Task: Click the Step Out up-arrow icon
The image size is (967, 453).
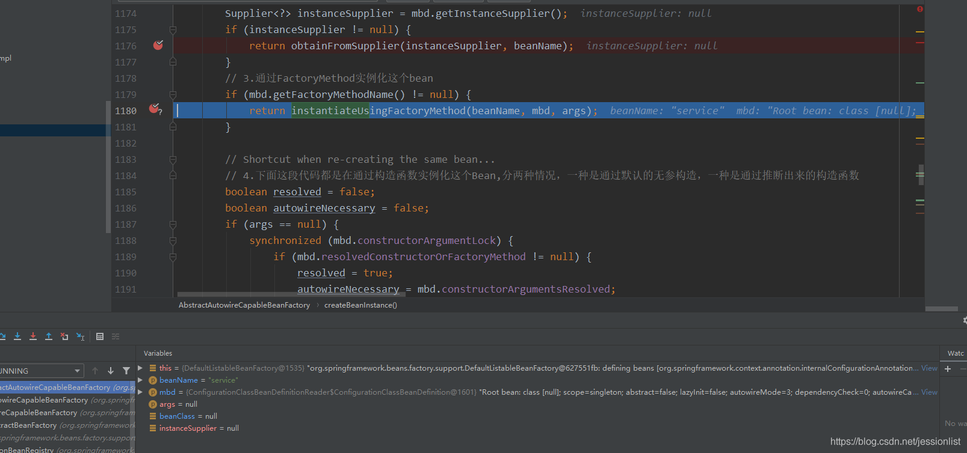Action: pyautogui.click(x=49, y=336)
